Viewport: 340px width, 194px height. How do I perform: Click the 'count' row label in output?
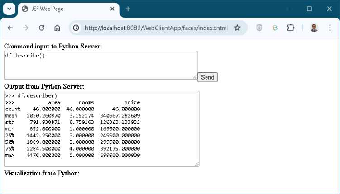(13, 109)
